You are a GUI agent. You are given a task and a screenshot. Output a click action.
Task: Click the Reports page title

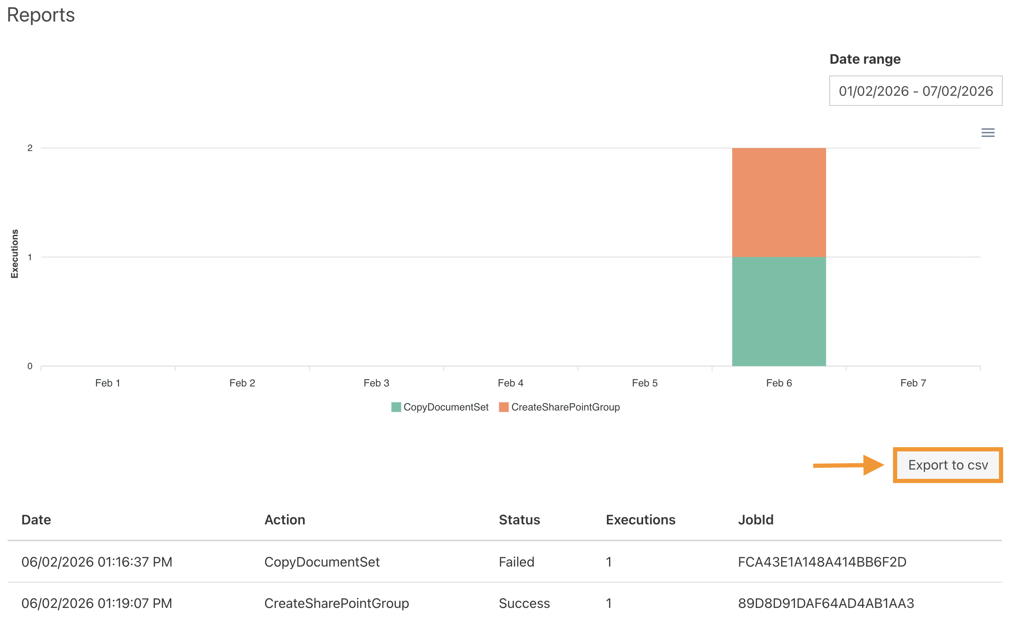(41, 14)
